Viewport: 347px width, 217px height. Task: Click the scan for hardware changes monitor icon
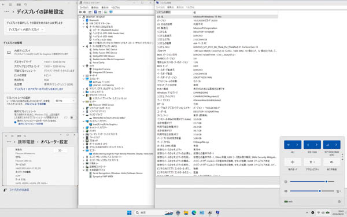[111, 12]
